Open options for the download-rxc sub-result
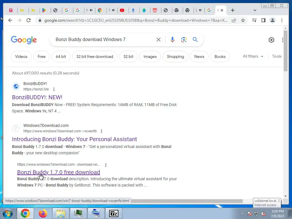The width and height of the screenshot is (292, 219). (x=106, y=165)
